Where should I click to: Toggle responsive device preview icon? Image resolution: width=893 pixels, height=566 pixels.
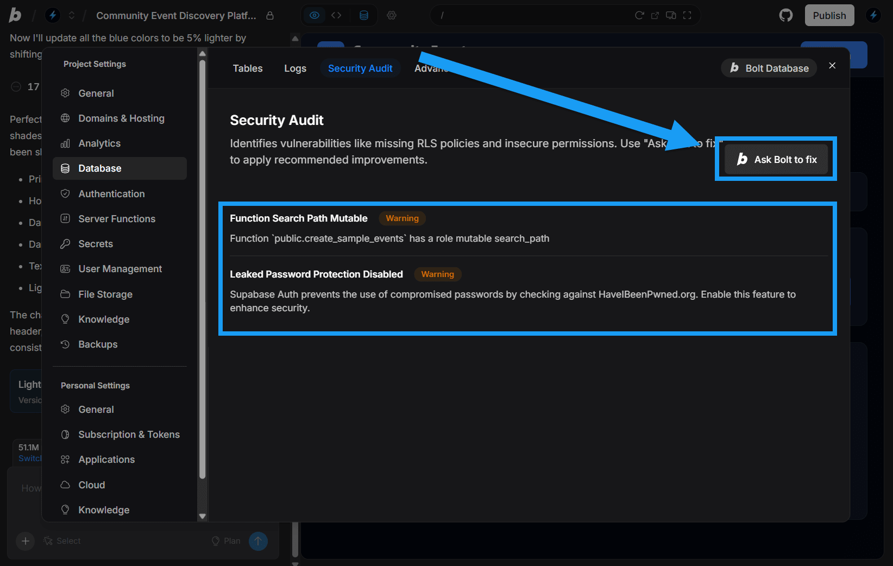[x=671, y=15]
